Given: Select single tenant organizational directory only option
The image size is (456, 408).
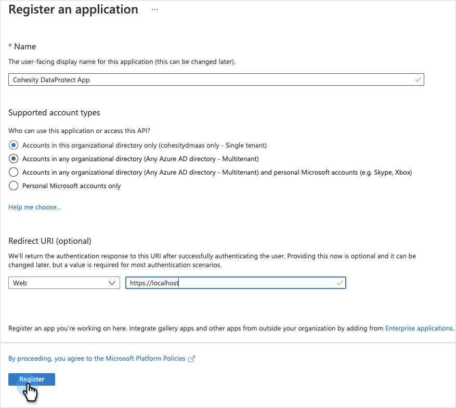Looking at the screenshot, I should (14, 145).
